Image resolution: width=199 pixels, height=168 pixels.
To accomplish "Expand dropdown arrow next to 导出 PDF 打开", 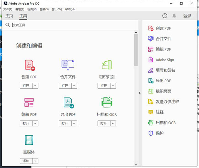I will click(74, 123).
